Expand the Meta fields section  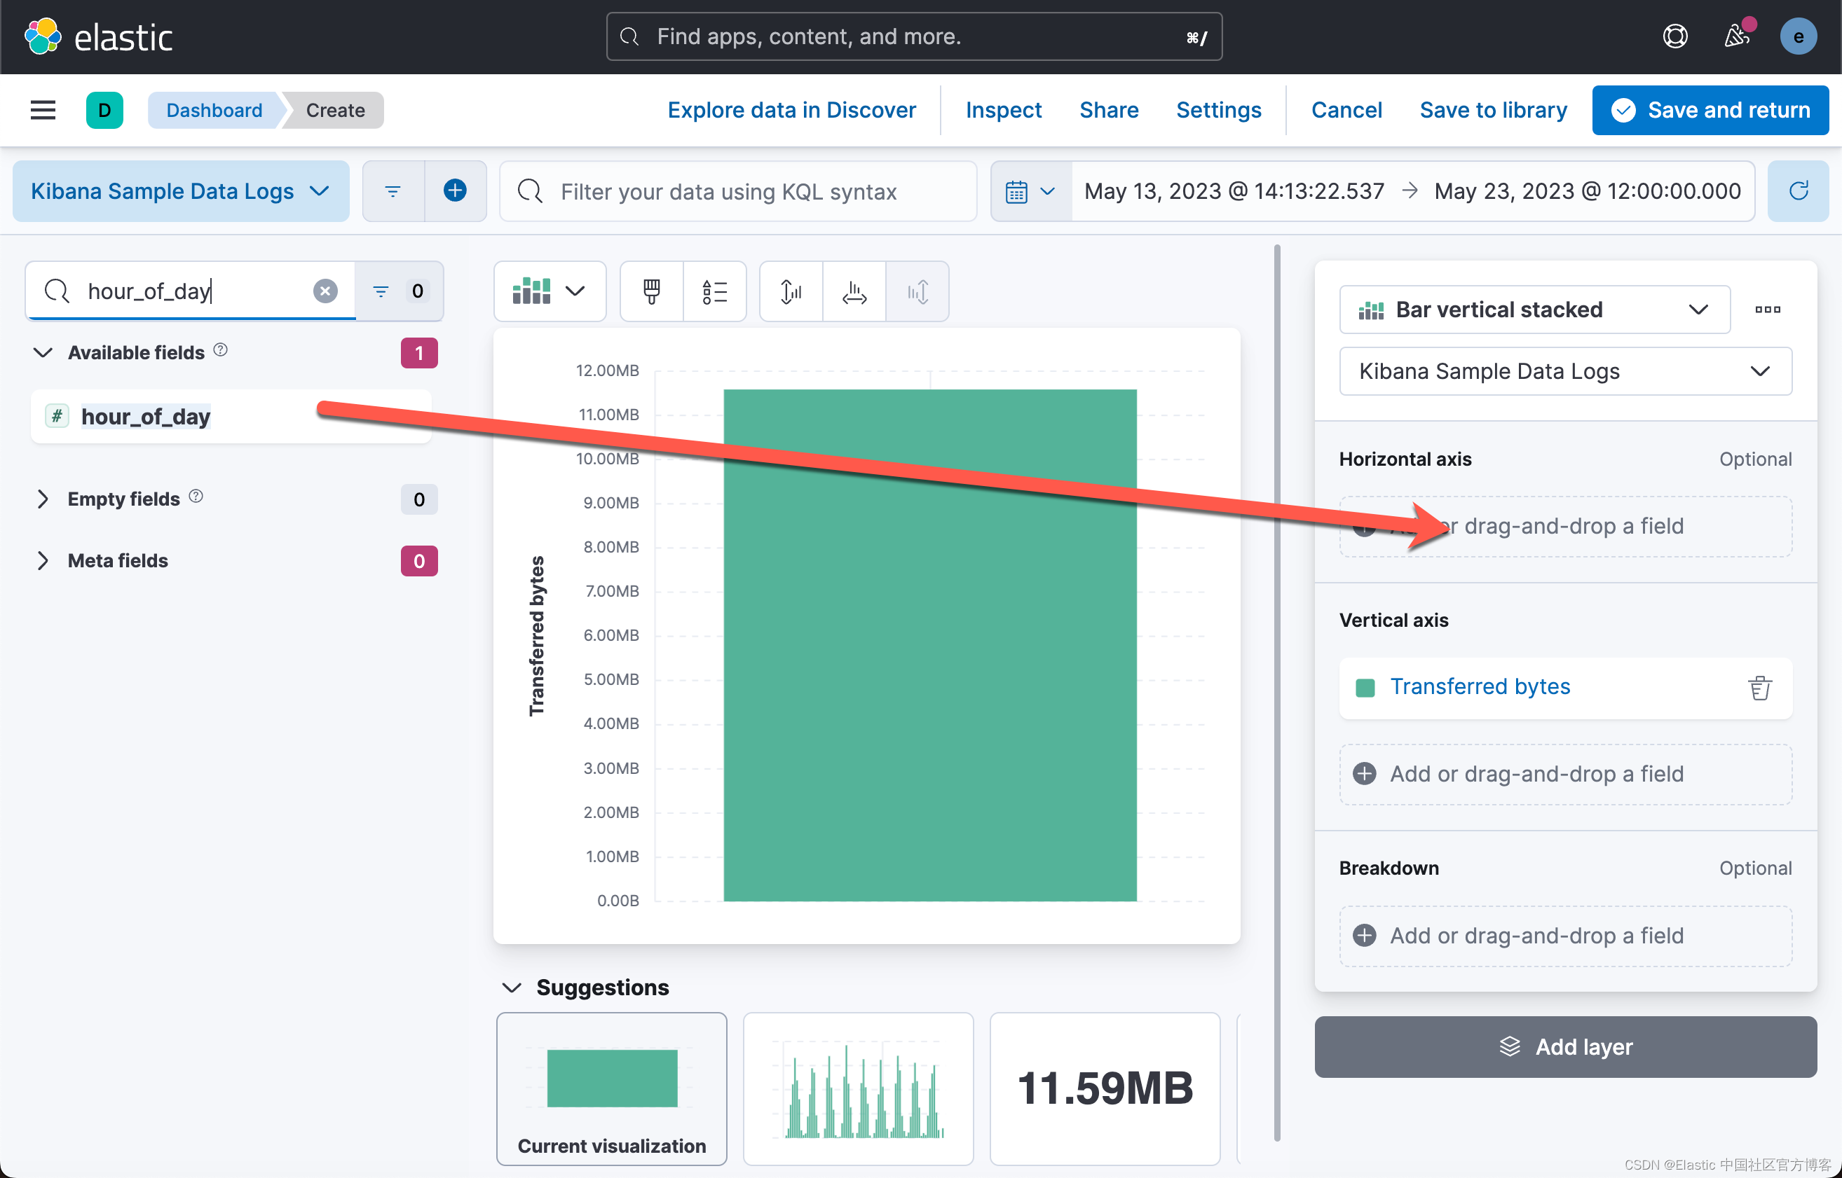pyautogui.click(x=43, y=561)
